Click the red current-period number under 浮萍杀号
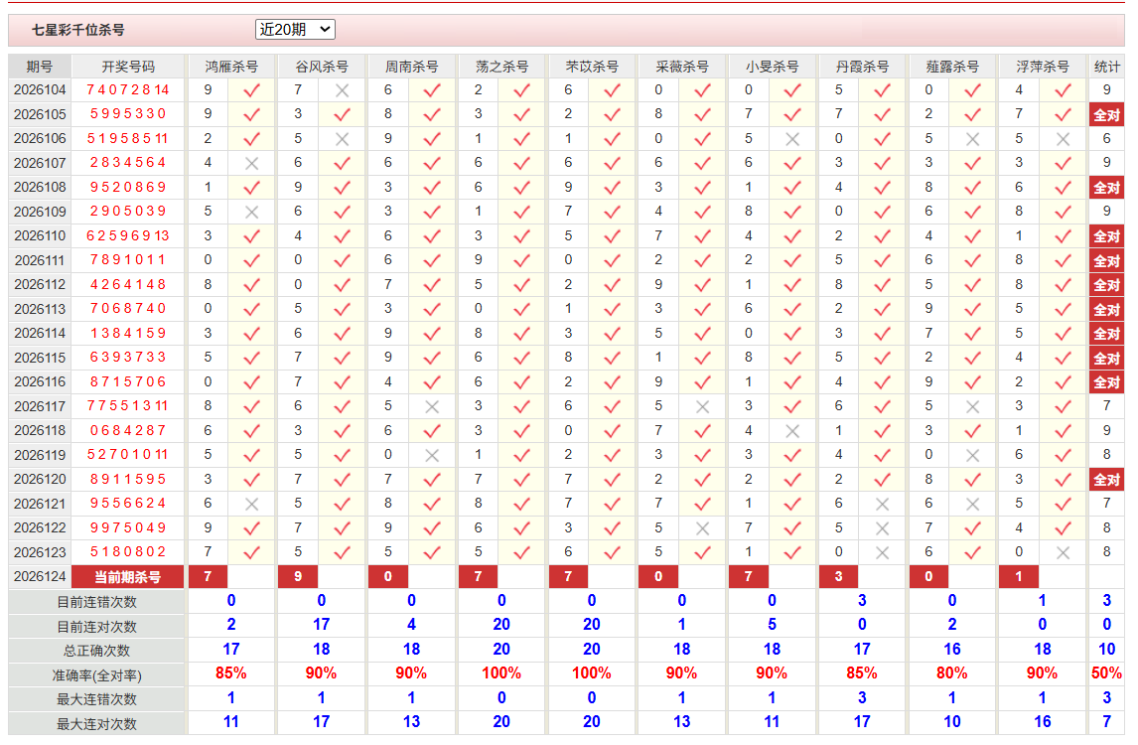This screenshot has height=745, width=1138. coord(1019,577)
